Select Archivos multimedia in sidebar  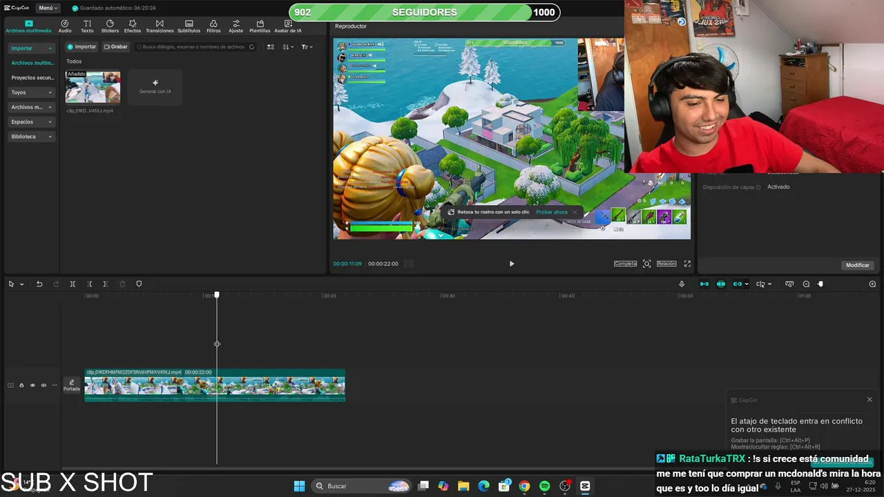pos(32,63)
